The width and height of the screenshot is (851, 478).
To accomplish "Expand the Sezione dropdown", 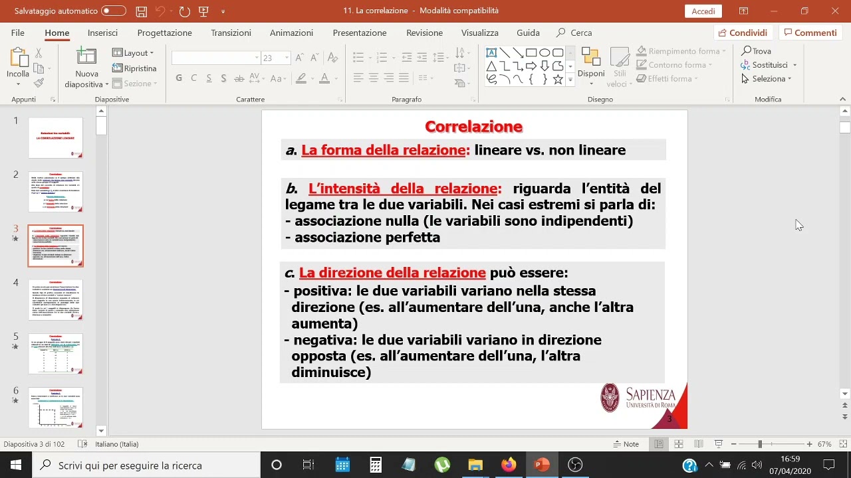I will (135, 84).
